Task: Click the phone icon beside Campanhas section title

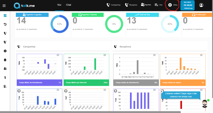Action: 19,47
